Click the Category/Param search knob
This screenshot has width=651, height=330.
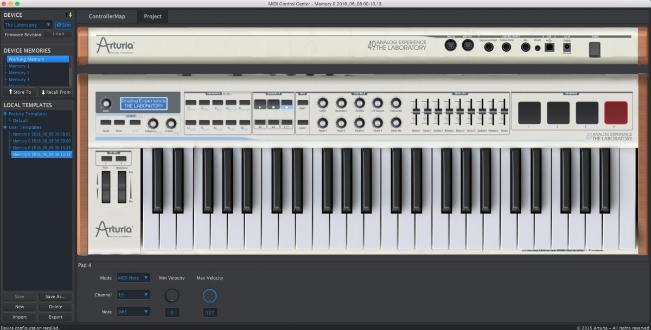(x=152, y=123)
